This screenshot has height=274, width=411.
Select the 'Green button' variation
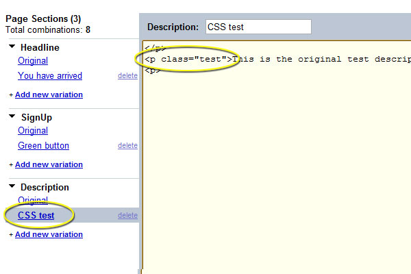(43, 145)
